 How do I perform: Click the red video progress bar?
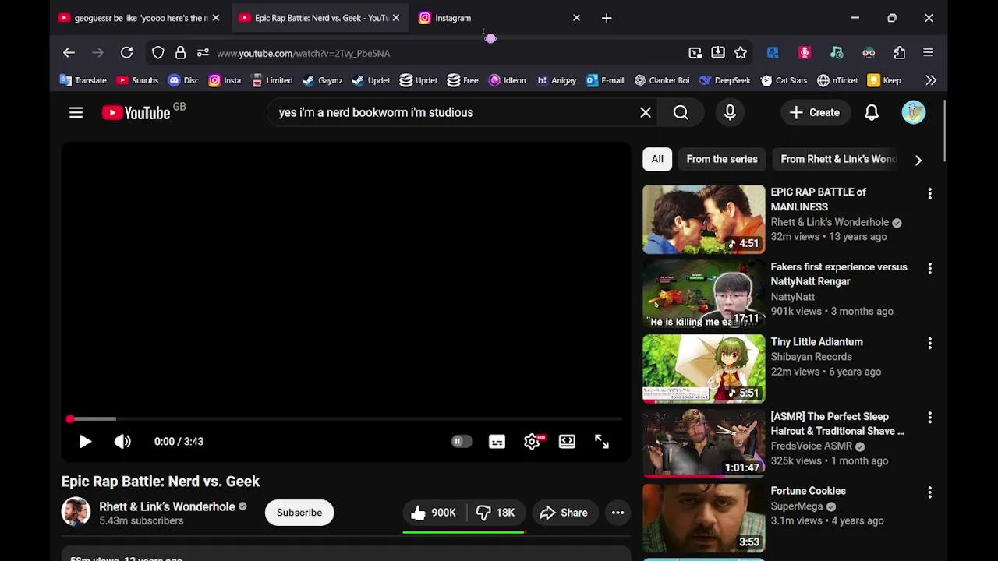346,419
